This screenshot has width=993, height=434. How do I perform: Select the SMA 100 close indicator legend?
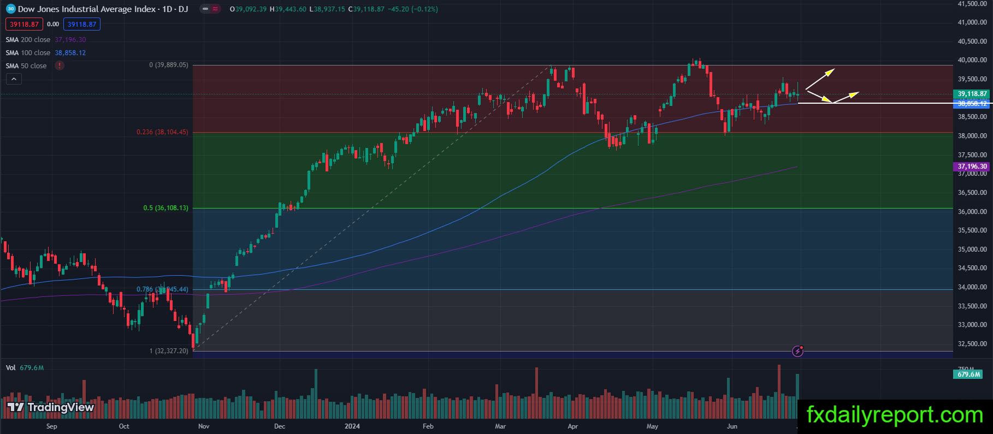(x=28, y=52)
